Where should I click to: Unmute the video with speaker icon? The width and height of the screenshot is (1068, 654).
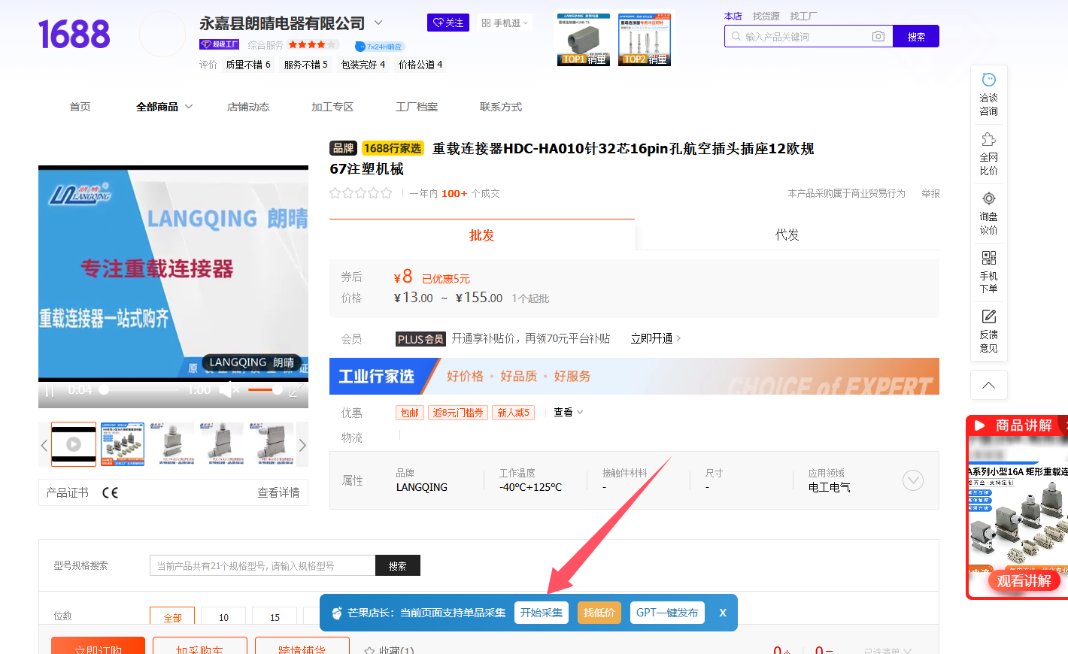click(229, 389)
